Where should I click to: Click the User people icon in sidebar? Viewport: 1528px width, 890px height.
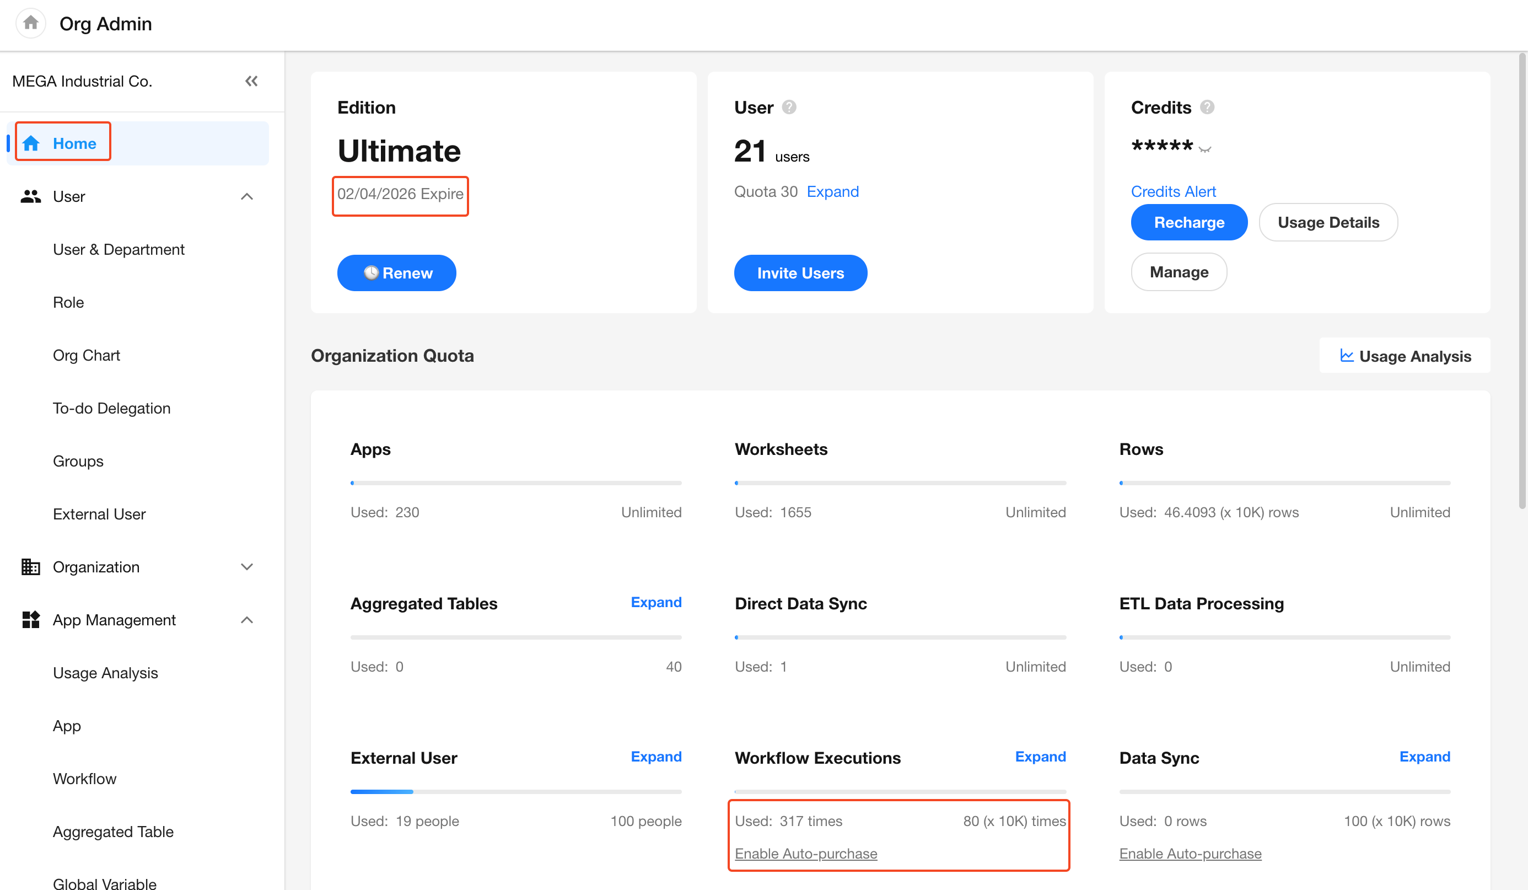pyautogui.click(x=30, y=196)
